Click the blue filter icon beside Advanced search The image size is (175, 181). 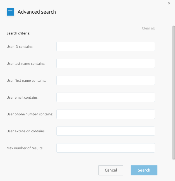(x=10, y=12)
